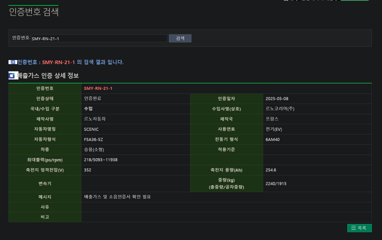Screen dimensions: 382x240
Task: Click the 사유 header cell
Action: click(45, 207)
